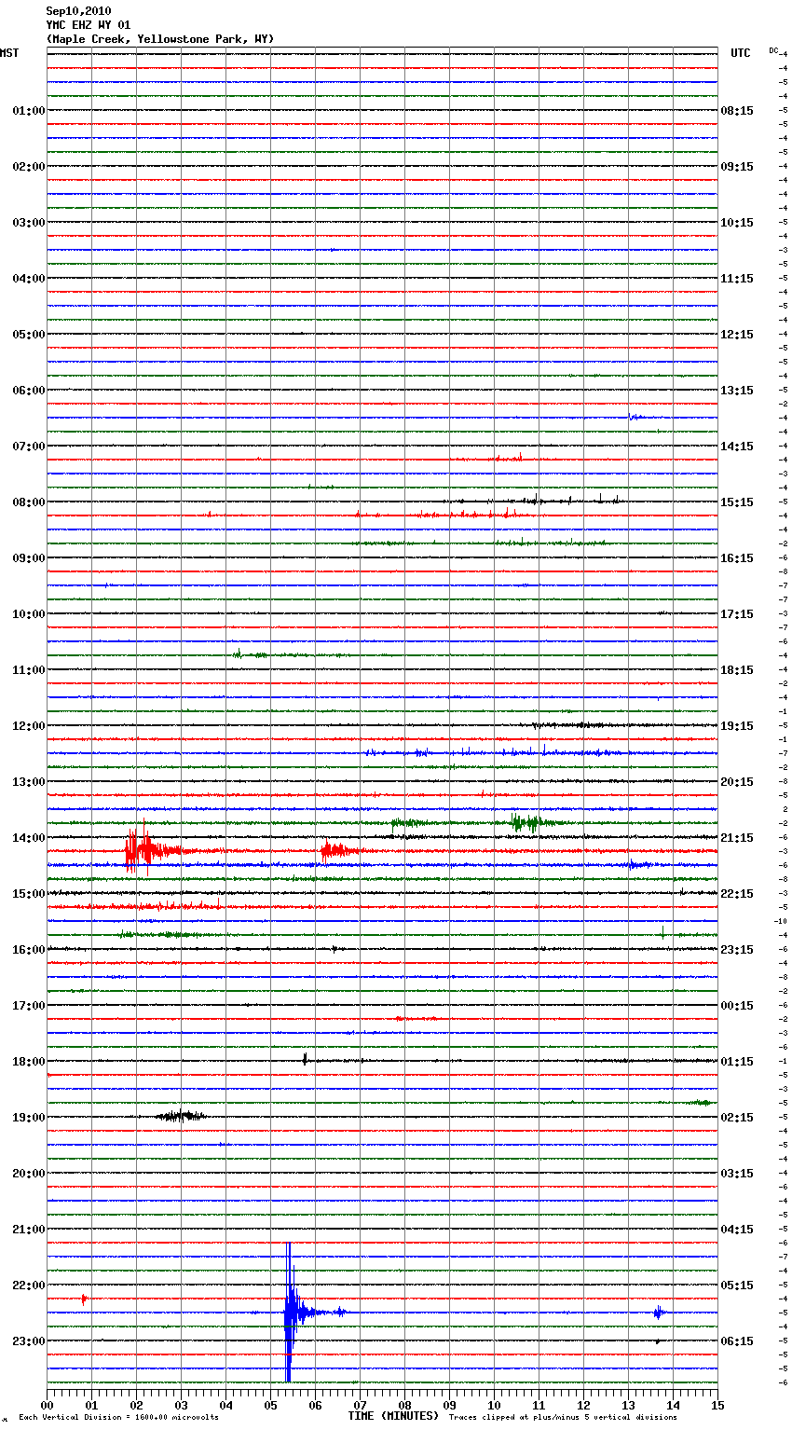This screenshot has height=1430, width=792.
Task: Select the 15:00 MST time label
Action: tap(29, 894)
